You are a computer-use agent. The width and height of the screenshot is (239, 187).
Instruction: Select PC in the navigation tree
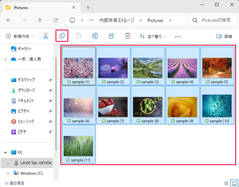(x=17, y=152)
